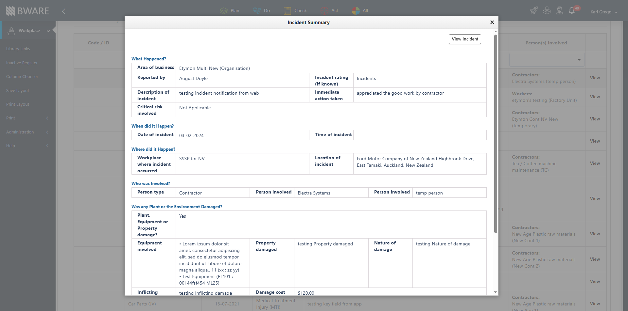Click 'Car Parts (JV)' cell in background table

click(142, 304)
